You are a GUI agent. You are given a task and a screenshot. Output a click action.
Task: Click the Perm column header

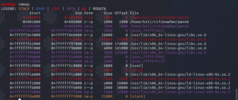88,13
